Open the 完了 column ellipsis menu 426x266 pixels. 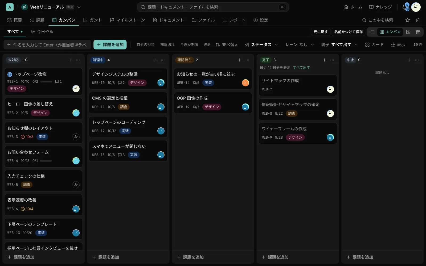pyautogui.click(x=332, y=60)
